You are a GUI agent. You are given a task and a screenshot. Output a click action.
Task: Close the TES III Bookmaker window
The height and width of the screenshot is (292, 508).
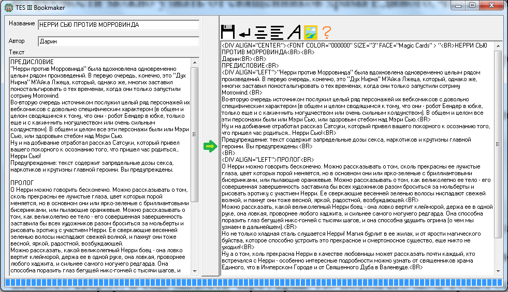point(491,6)
